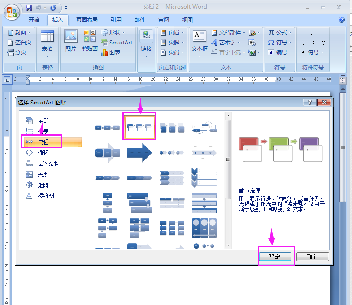
Task: Open Word help question mark icon
Action: 341,20
